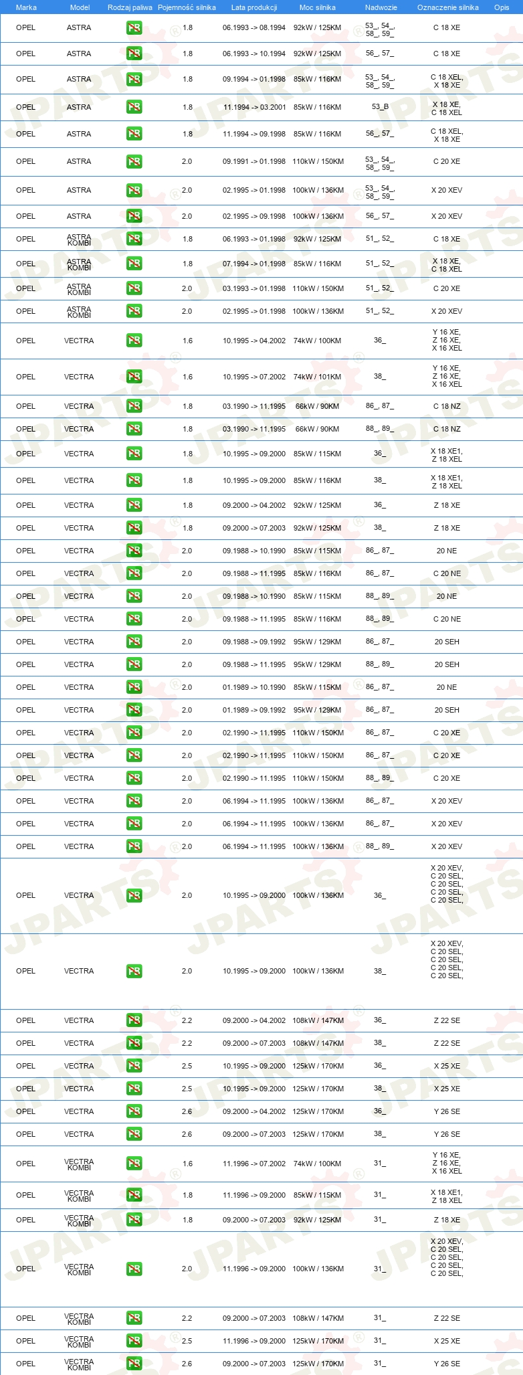Screen dimensions: 523x1375
Task: Click fuel icon in VECTRA 2.5 body 36_ row
Action: pos(134,1066)
